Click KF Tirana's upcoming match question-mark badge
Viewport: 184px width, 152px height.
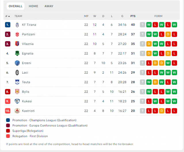(143, 25)
